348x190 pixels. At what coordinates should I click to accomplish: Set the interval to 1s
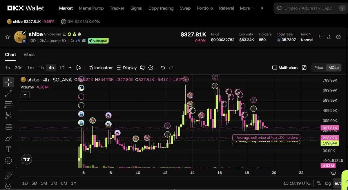8,67
